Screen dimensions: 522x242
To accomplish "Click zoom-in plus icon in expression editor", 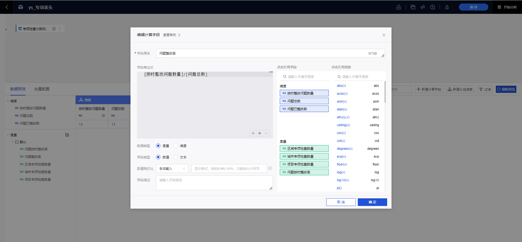I will [253, 133].
